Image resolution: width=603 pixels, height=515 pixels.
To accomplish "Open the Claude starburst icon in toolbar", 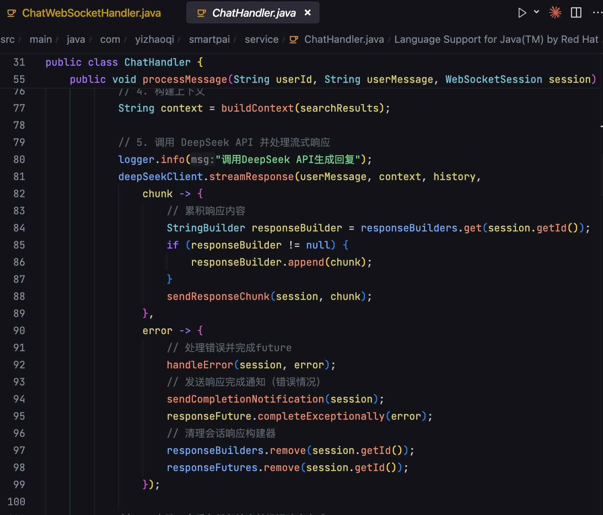I will pos(555,12).
